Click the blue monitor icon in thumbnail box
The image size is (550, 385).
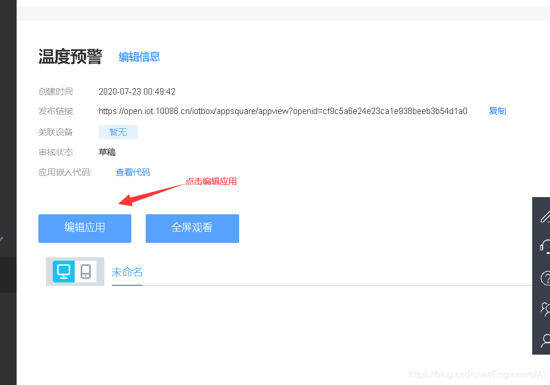(x=64, y=271)
